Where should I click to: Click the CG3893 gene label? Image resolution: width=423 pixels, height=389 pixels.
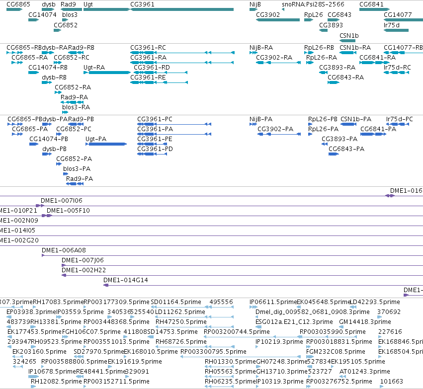331,25
